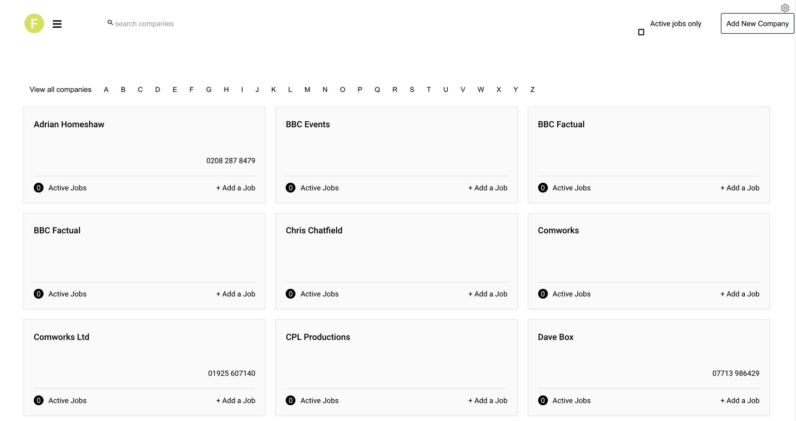Click the Active Jobs counter for BBC Events
The width and height of the screenshot is (796, 421).
tap(291, 187)
